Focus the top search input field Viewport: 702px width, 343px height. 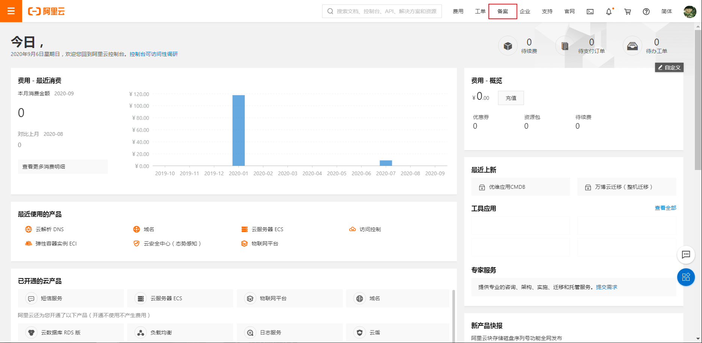382,11
